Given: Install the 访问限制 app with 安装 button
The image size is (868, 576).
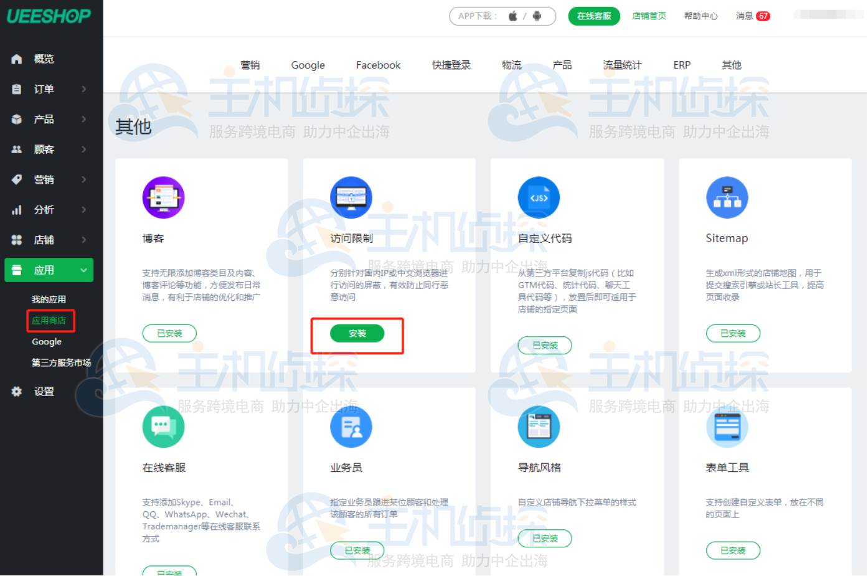Looking at the screenshot, I should [357, 334].
